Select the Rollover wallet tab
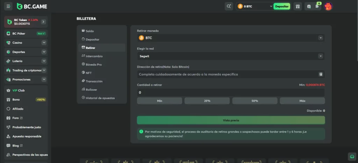Image resolution: width=358 pixels, height=163 pixels. tap(102, 90)
